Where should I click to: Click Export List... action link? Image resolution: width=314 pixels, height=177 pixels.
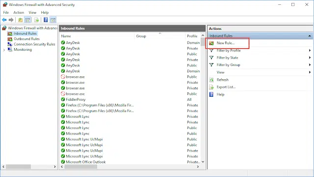226,87
